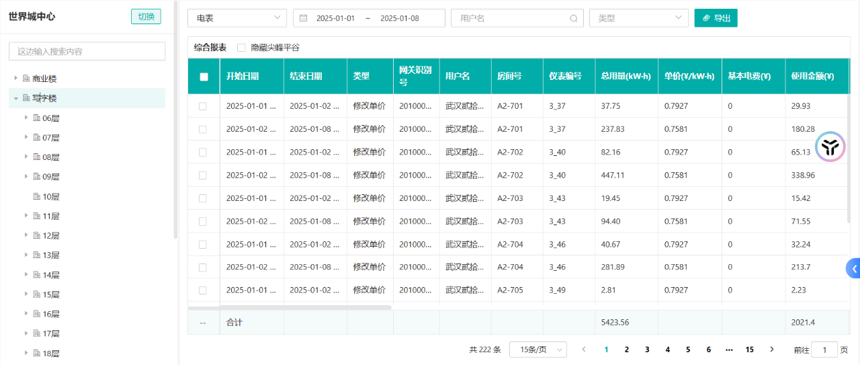Viewport: 860px width, 365px height.
Task: Click the file icon beside 10层
Action: coord(37,197)
